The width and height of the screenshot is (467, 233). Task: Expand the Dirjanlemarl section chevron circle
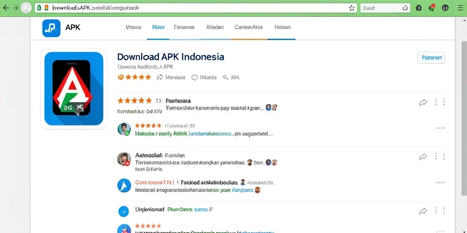coord(123,211)
